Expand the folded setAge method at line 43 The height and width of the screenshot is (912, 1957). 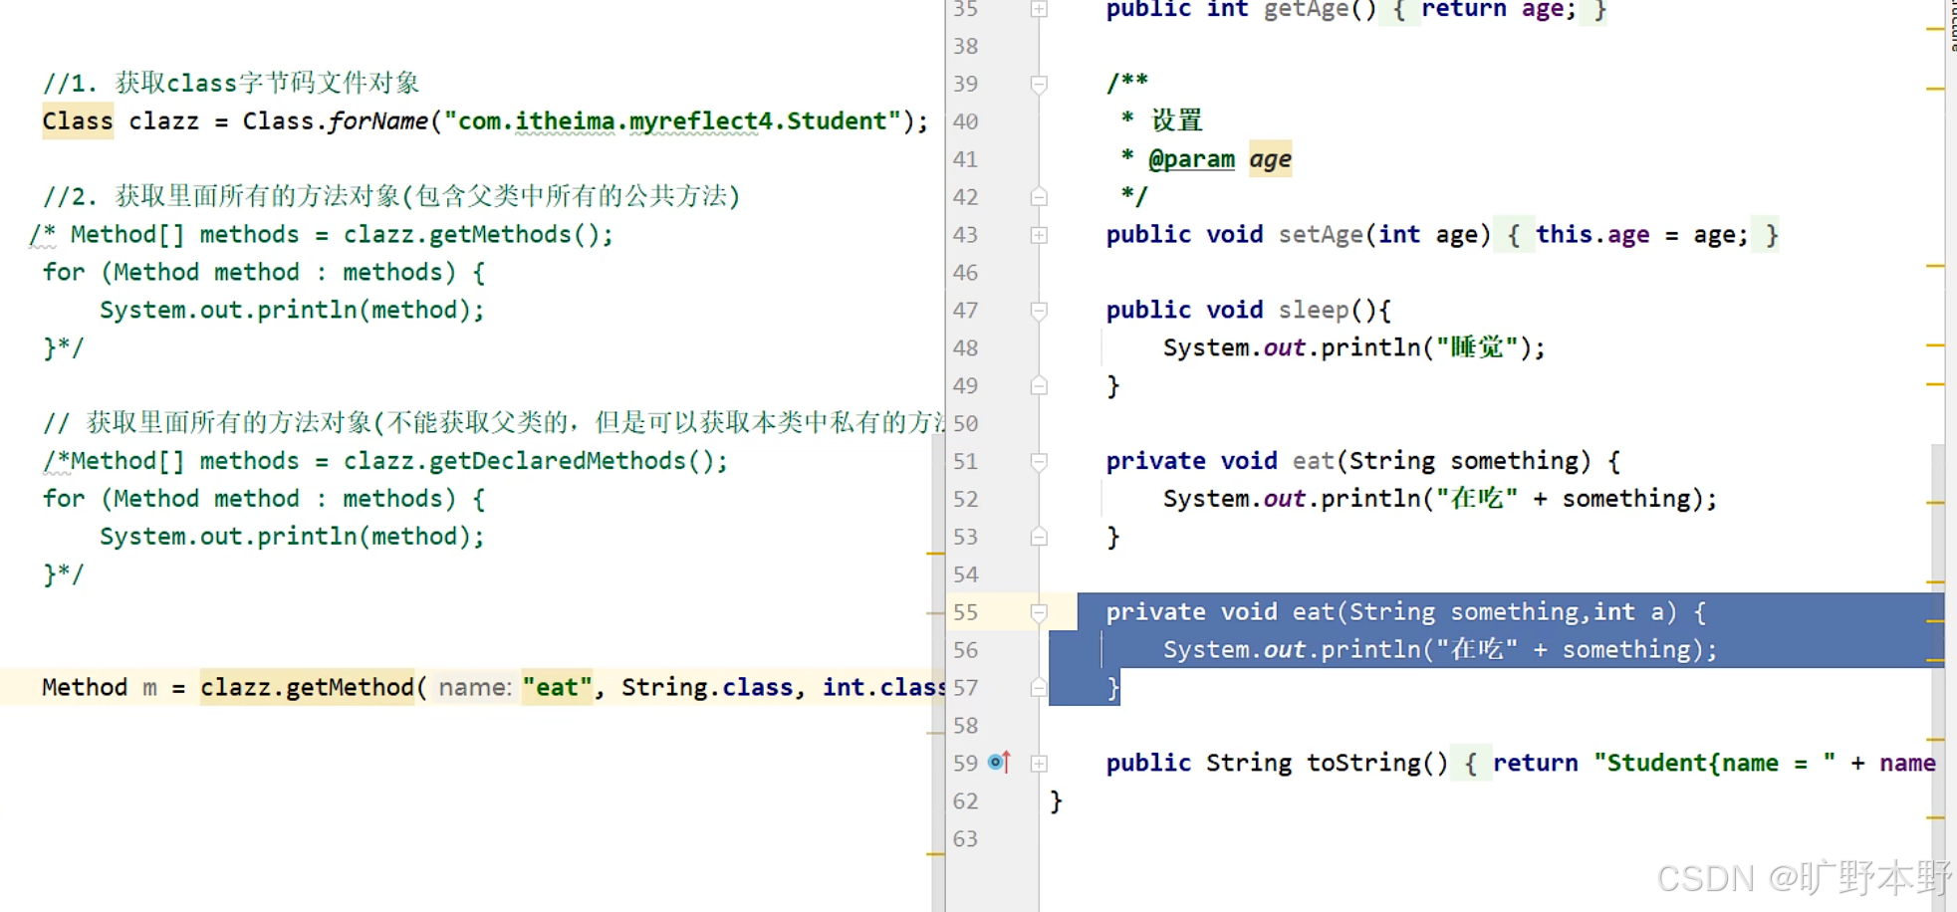pos(1039,235)
